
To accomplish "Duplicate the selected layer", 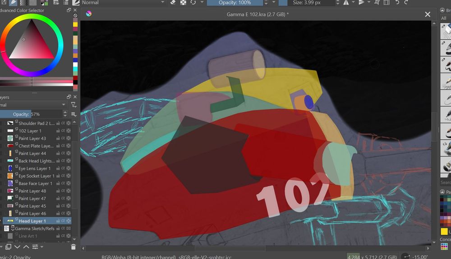I will coord(8,247).
